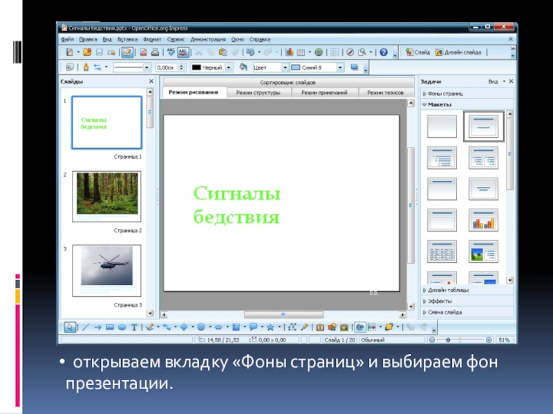Insert a chart from the toolbar
Screen dimensions: 553x414
pos(290,52)
